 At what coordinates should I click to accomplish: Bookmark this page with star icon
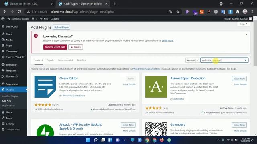(x=178, y=12)
